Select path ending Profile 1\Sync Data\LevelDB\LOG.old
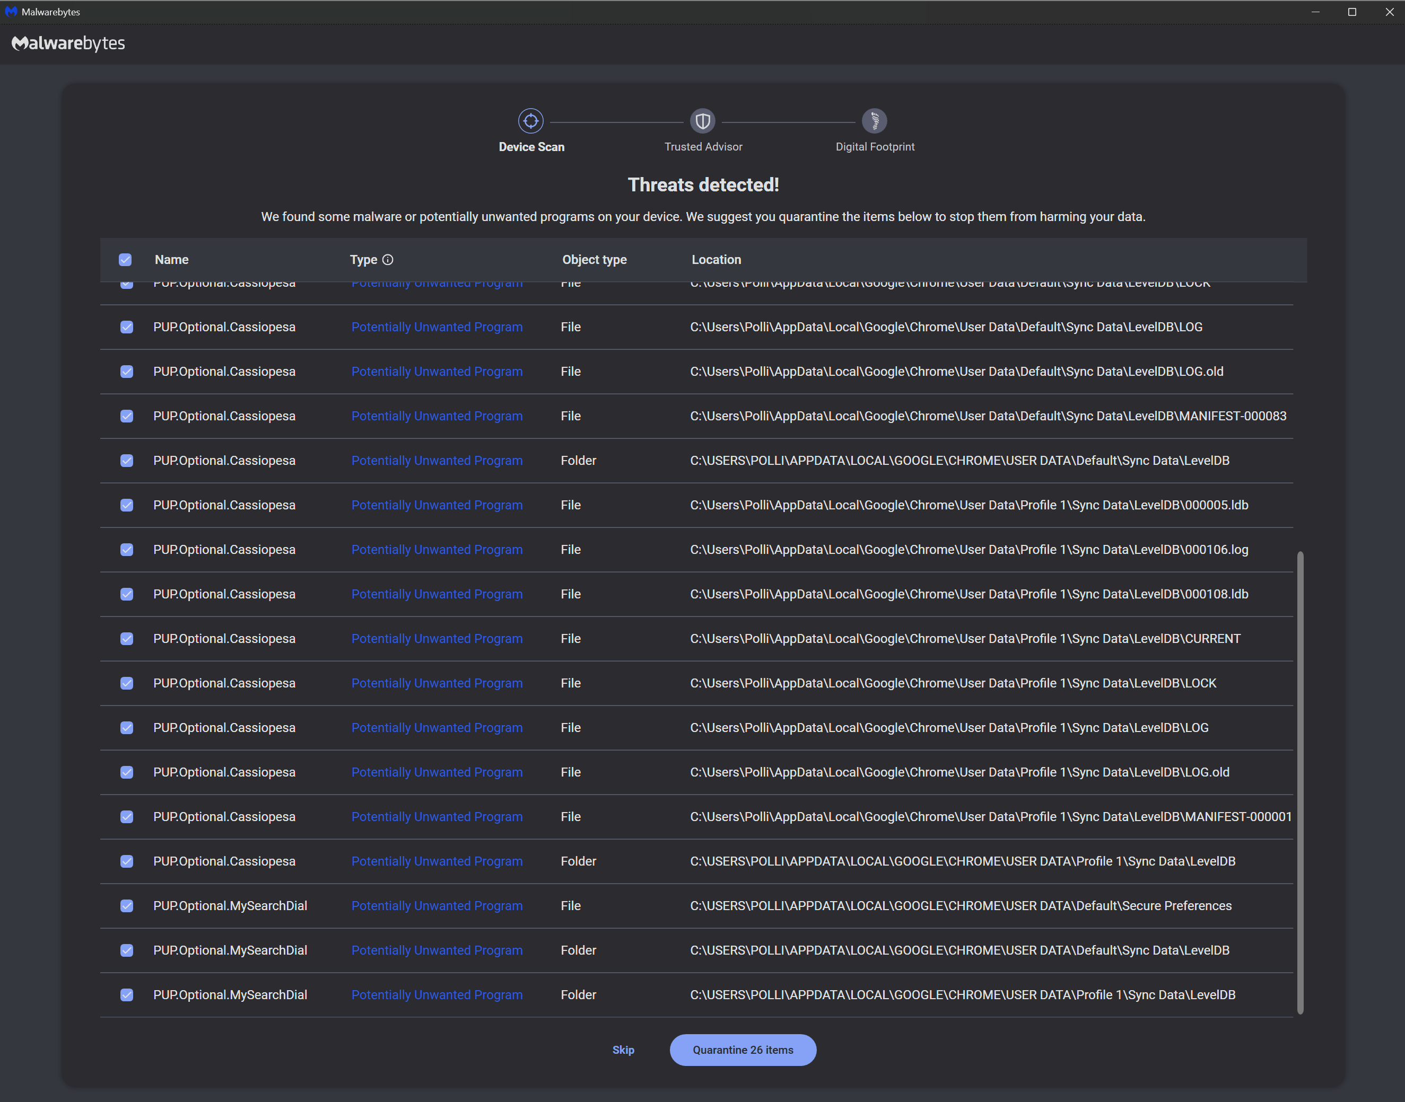 [959, 772]
